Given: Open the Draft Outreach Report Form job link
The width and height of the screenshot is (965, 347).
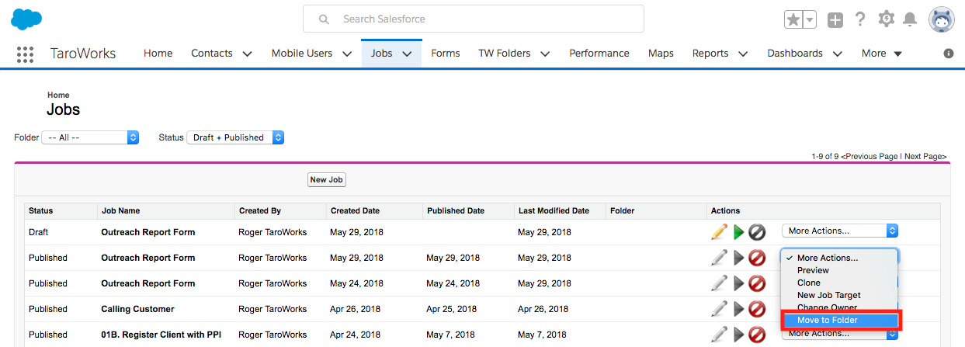Looking at the screenshot, I should pyautogui.click(x=148, y=232).
